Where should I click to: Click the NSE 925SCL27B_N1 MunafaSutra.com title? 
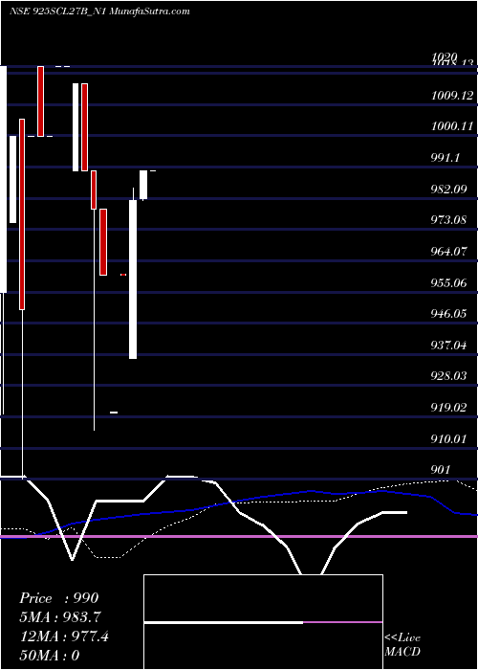click(x=99, y=11)
